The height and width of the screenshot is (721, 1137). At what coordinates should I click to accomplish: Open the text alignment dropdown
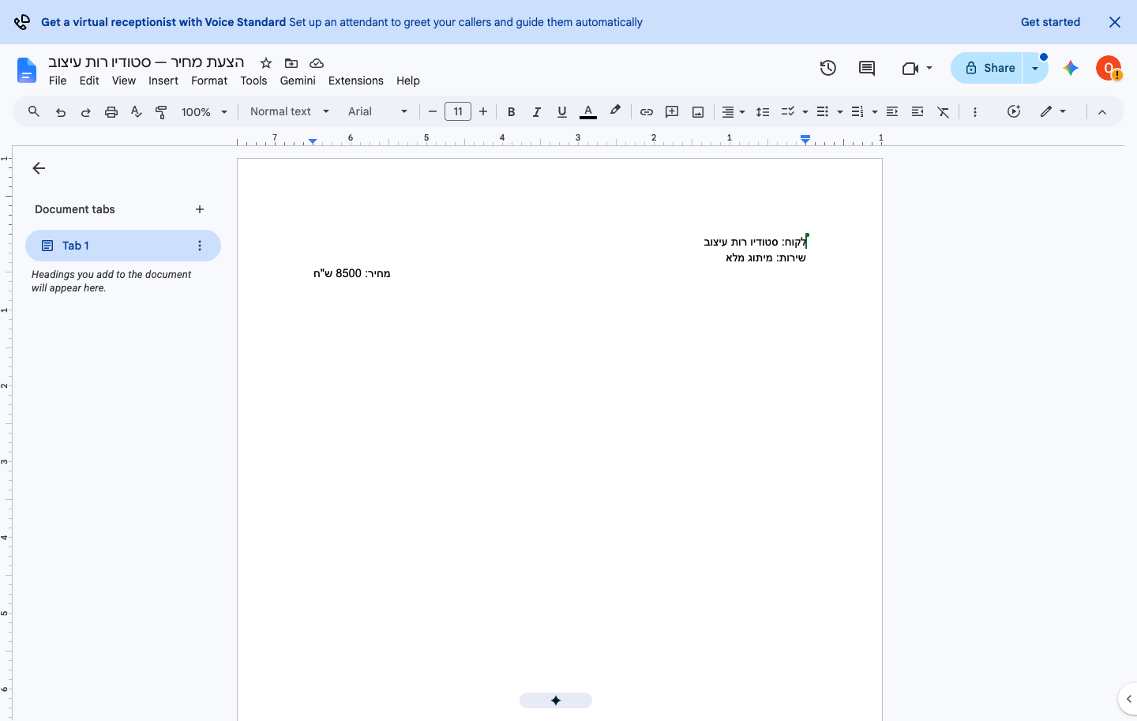[734, 112]
